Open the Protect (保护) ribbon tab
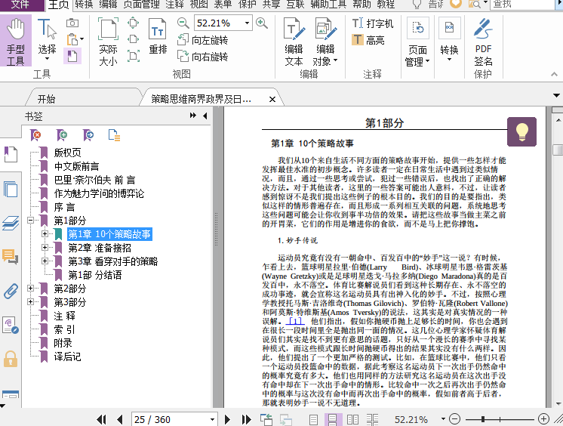This screenshot has width=563, height=426. [247, 5]
